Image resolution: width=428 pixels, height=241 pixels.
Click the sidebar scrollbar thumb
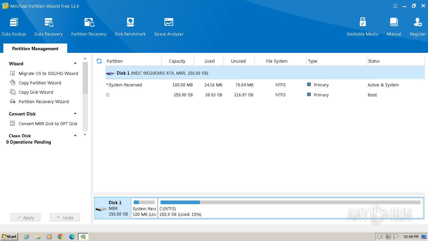pos(85,78)
